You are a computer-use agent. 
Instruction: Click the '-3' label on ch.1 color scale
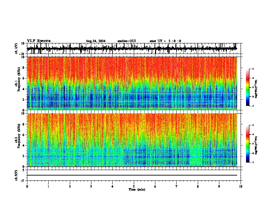tap(252, 69)
